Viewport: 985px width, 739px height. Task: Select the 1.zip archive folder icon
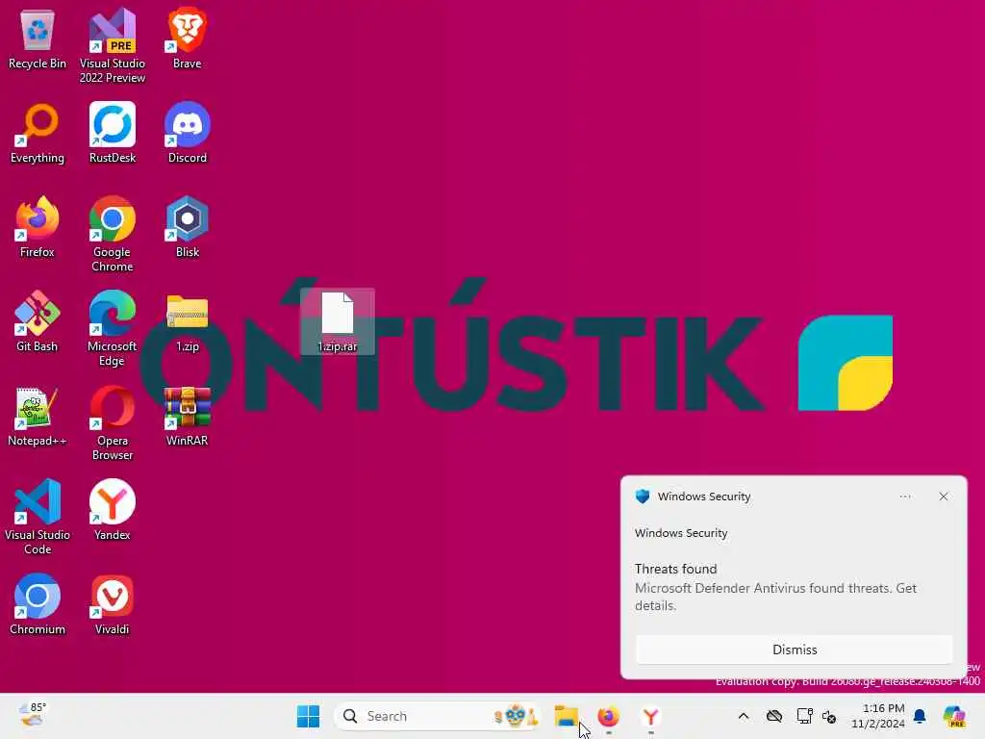click(x=188, y=321)
